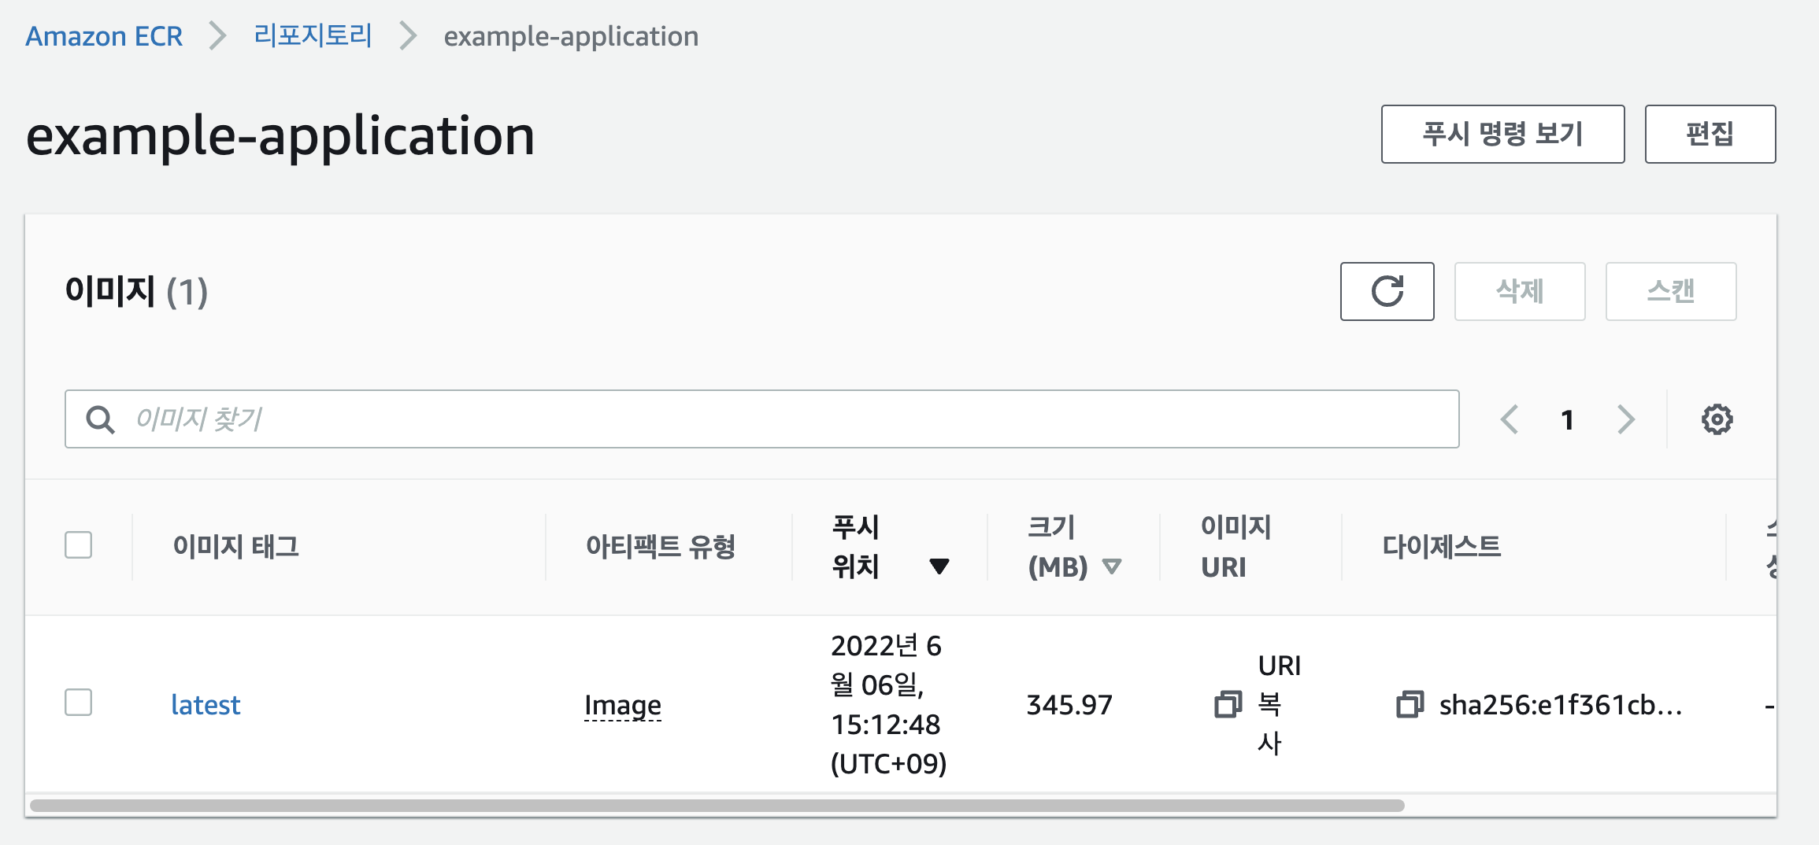Click the refresh images icon button
The width and height of the screenshot is (1819, 845).
1387,291
